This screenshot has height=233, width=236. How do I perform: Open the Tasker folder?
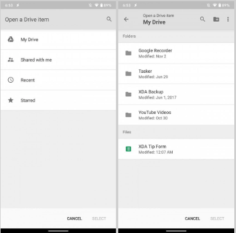[176, 74]
